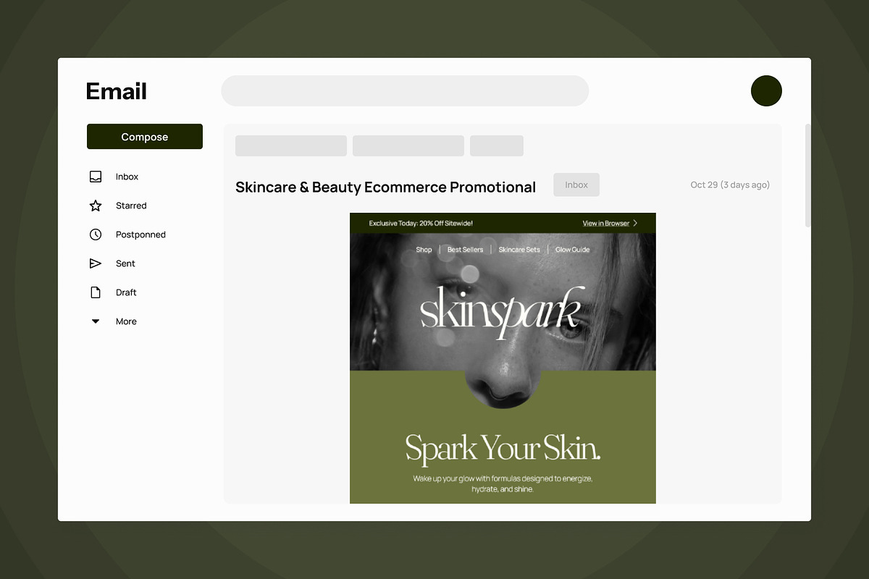869x579 pixels.
Task: Click the Compose button
Action: [145, 137]
